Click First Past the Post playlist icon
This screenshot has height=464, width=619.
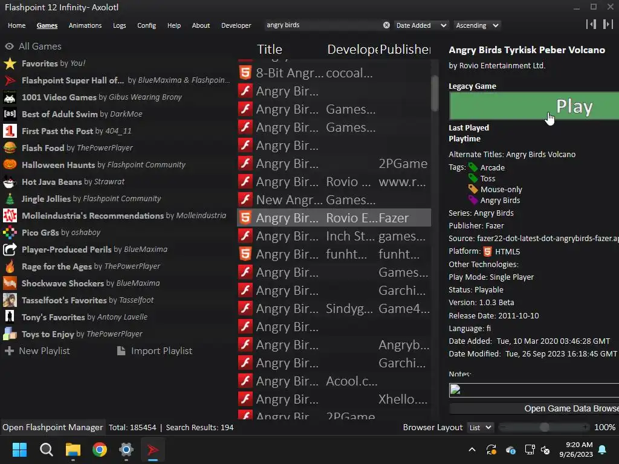[10, 131]
